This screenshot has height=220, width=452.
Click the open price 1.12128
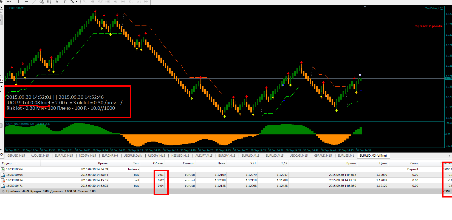[220, 186]
